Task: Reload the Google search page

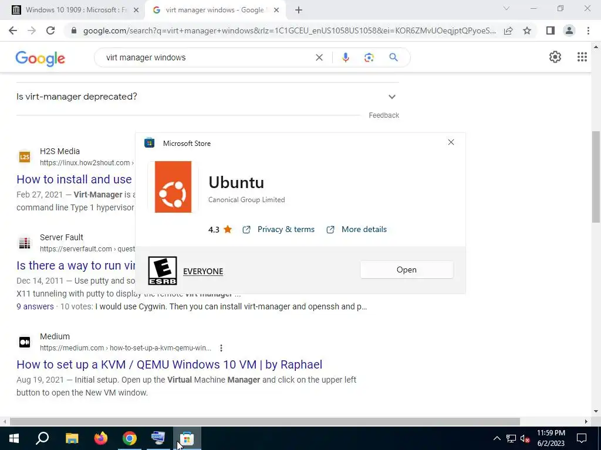Action: [50, 30]
